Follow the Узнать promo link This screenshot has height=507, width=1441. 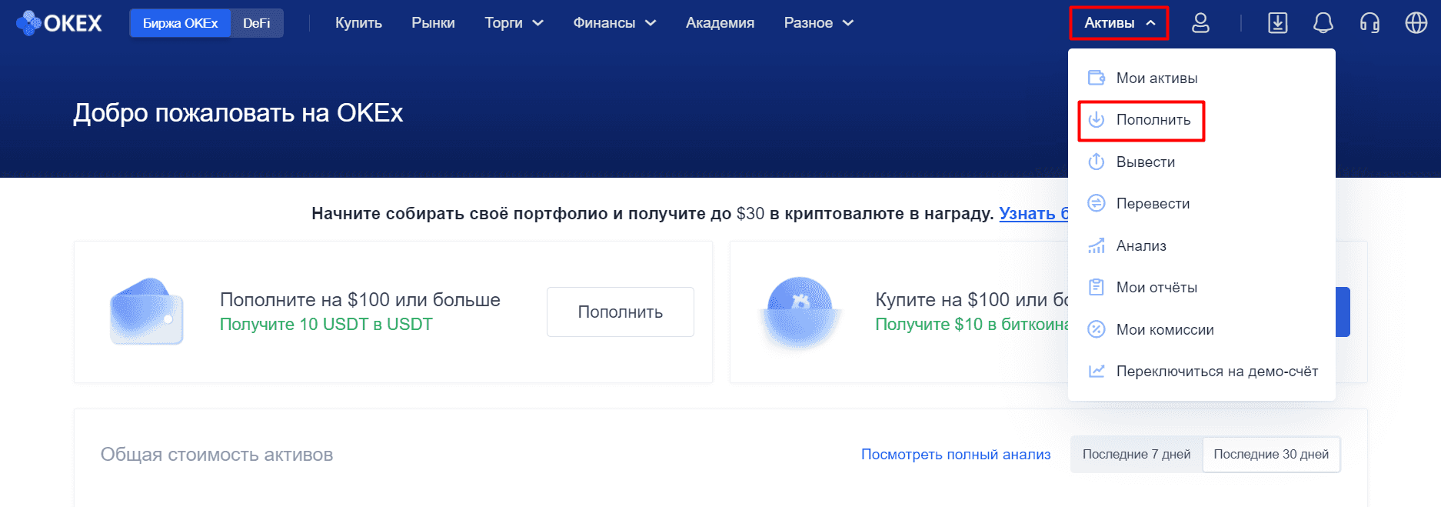1033,214
